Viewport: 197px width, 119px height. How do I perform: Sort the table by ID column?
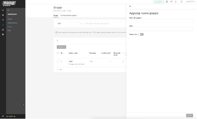point(62,53)
